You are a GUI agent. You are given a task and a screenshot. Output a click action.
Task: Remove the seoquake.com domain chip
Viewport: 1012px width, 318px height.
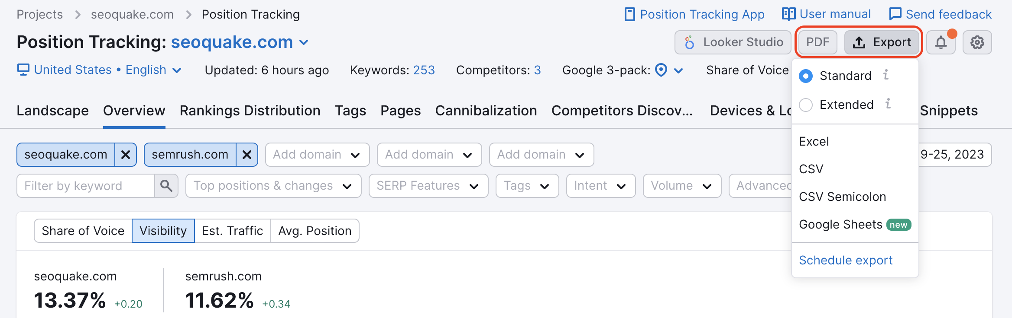click(126, 155)
